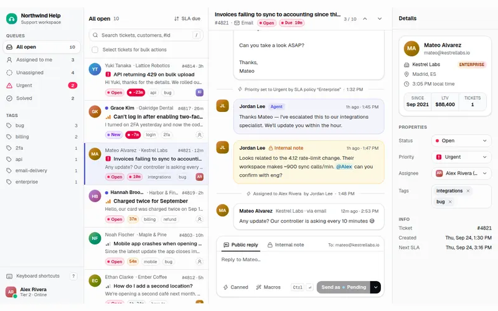Go to next ticket with down chevron

[380, 19]
